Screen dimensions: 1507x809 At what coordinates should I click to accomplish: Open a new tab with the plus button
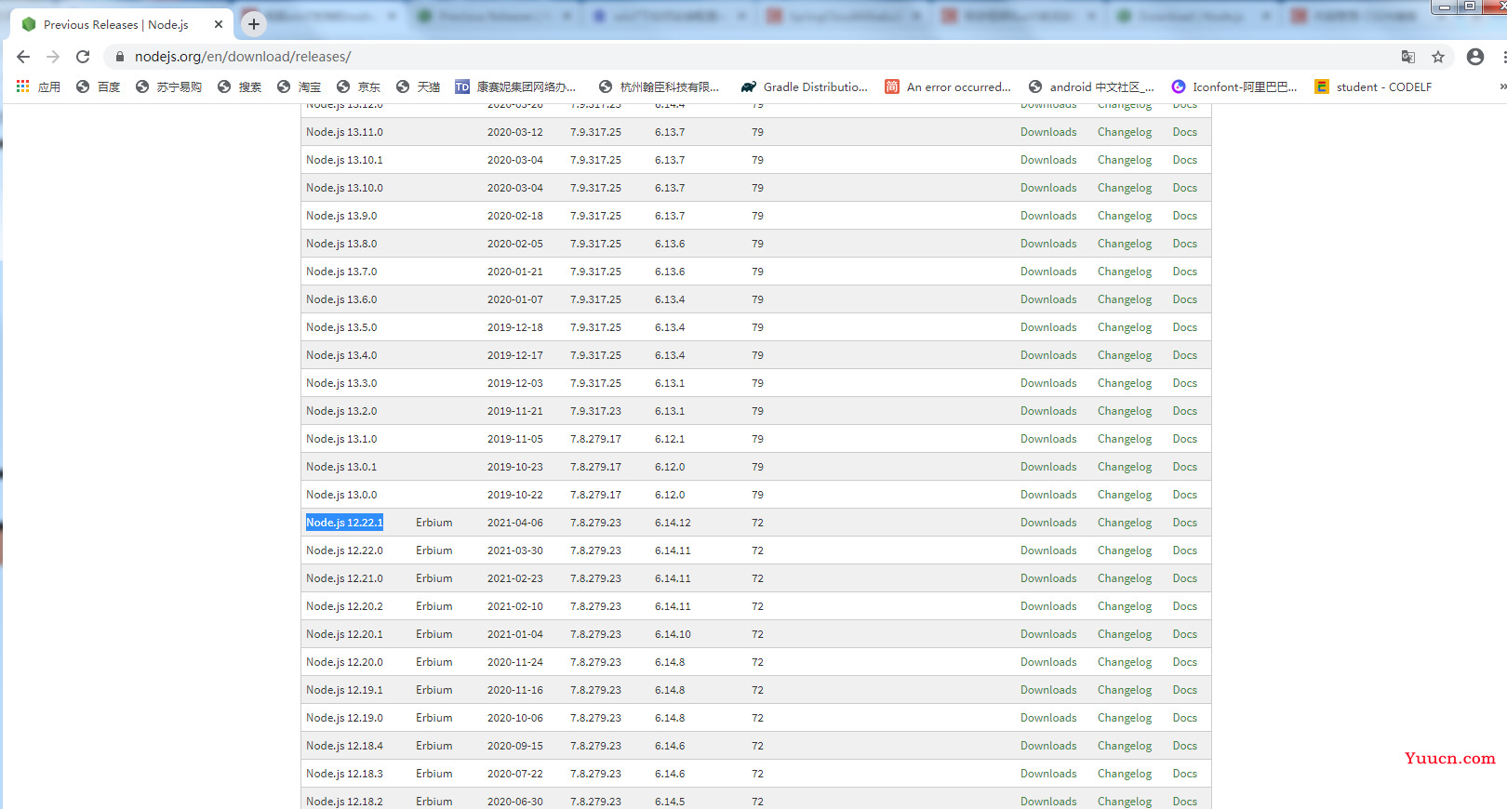pos(253,24)
